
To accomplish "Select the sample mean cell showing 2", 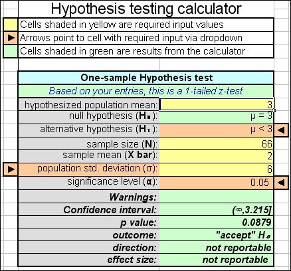I will pos(217,156).
